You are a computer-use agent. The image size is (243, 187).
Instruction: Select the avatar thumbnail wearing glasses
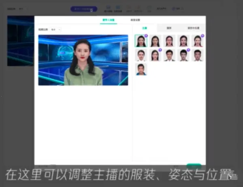(169, 41)
